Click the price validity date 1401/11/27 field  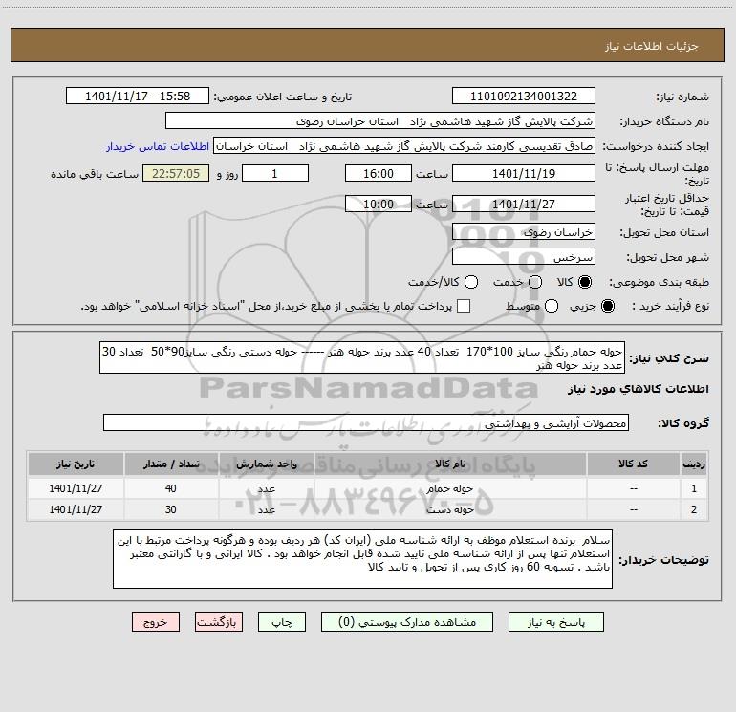(524, 205)
